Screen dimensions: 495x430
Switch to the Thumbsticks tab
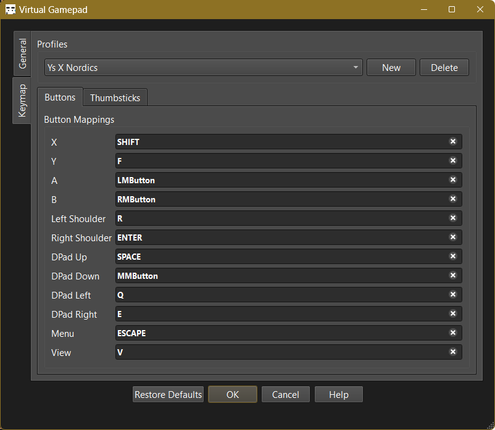(115, 98)
